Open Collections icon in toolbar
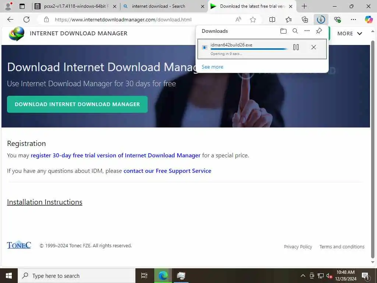 click(x=304, y=20)
